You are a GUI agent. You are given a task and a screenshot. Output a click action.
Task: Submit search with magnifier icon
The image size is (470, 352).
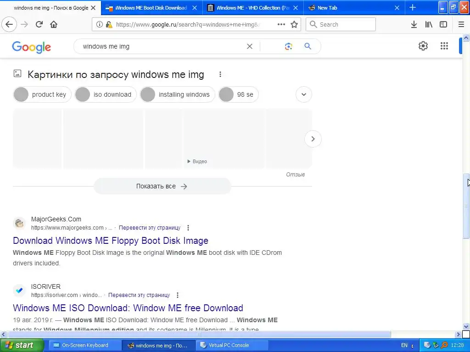click(x=308, y=46)
